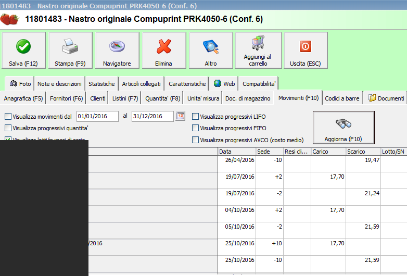The width and height of the screenshot is (407, 276).
Task: Click the Salva (F12) green checkmark button
Action: (x=23, y=51)
